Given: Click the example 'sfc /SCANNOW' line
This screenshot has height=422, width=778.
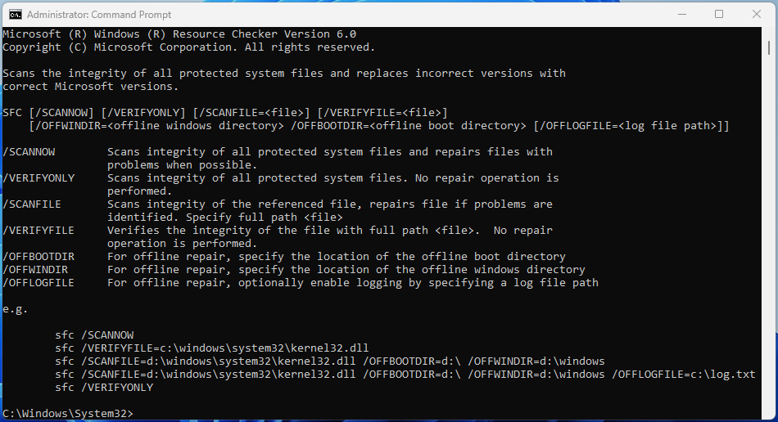Looking at the screenshot, I should [x=94, y=335].
